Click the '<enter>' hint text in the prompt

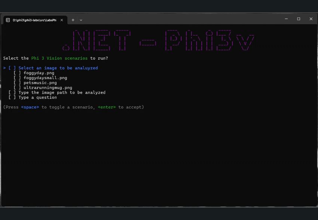click(107, 107)
